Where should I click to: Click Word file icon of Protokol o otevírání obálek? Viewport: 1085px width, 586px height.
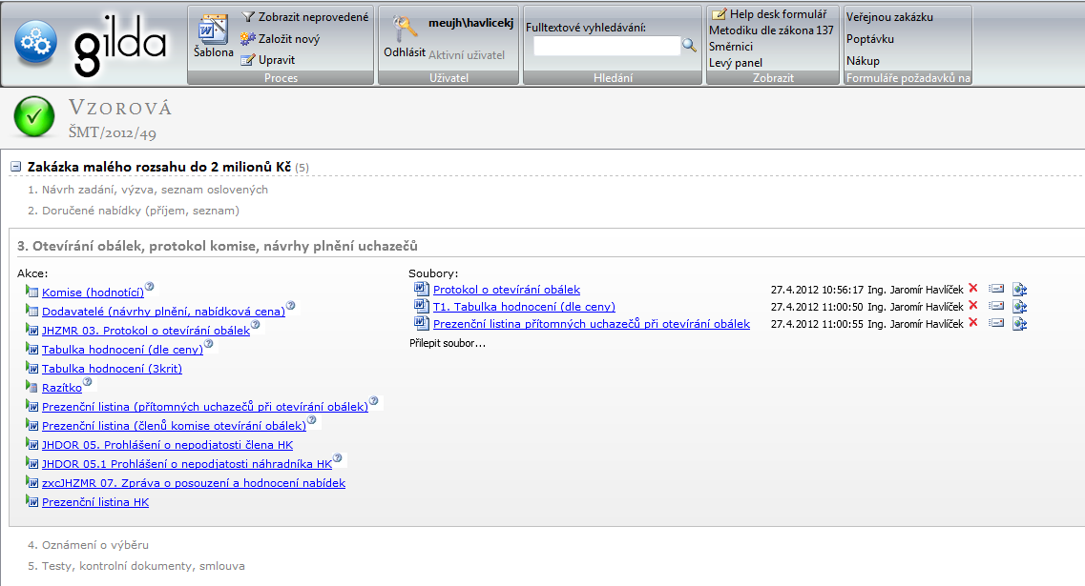point(421,288)
